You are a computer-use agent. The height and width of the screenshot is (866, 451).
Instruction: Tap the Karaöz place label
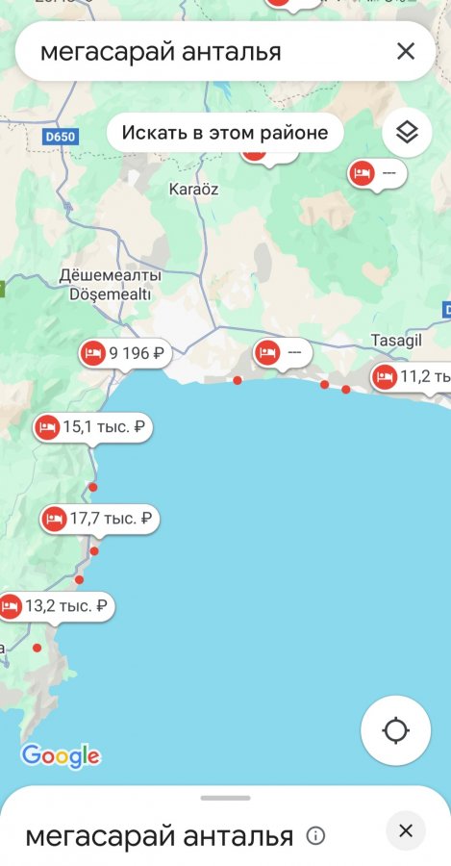(193, 190)
